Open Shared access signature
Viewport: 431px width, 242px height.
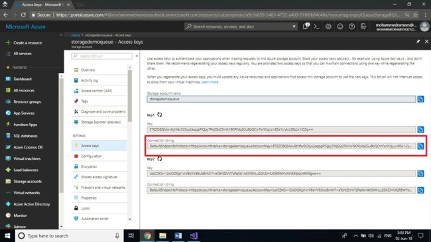coord(99,177)
